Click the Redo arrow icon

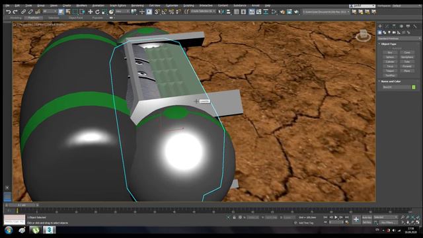[15, 12]
